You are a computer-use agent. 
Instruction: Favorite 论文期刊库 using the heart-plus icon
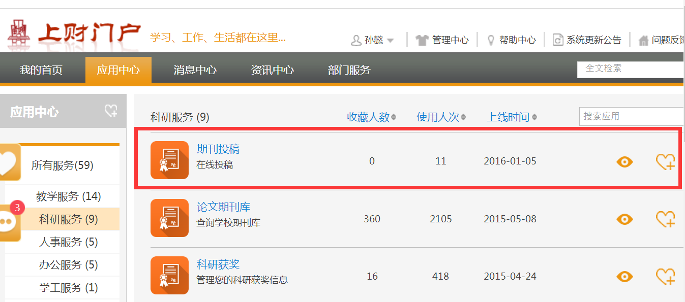click(665, 219)
